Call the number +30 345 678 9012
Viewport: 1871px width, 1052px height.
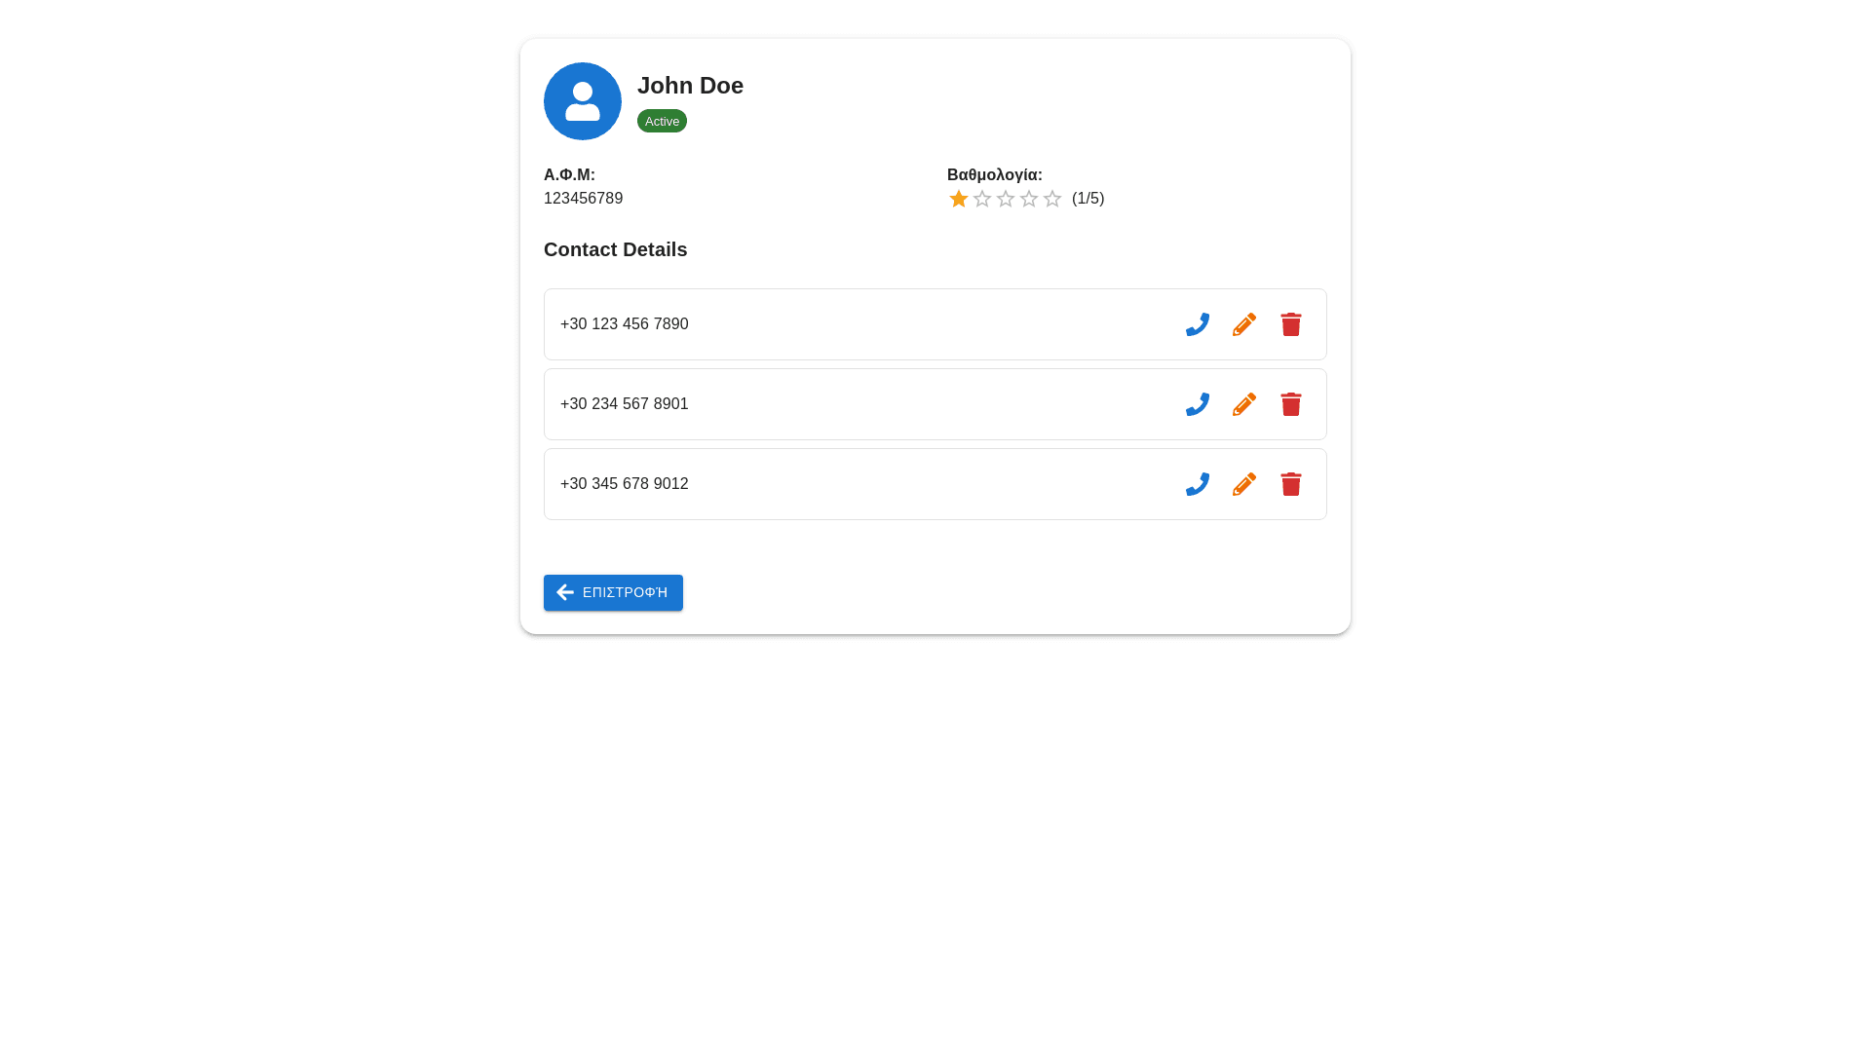click(x=1197, y=484)
